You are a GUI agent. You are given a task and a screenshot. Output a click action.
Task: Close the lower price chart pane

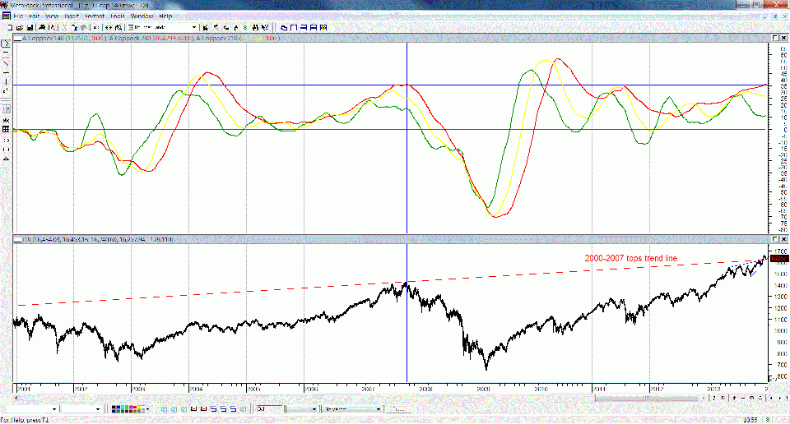pos(784,239)
